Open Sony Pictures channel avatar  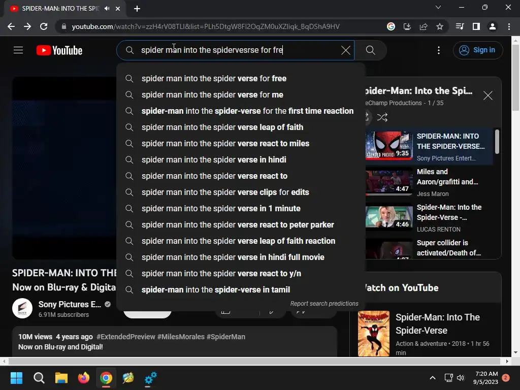pyautogui.click(x=22, y=308)
